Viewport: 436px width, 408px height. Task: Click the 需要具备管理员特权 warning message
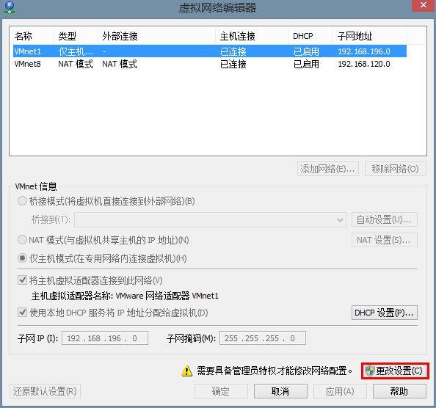[275, 371]
